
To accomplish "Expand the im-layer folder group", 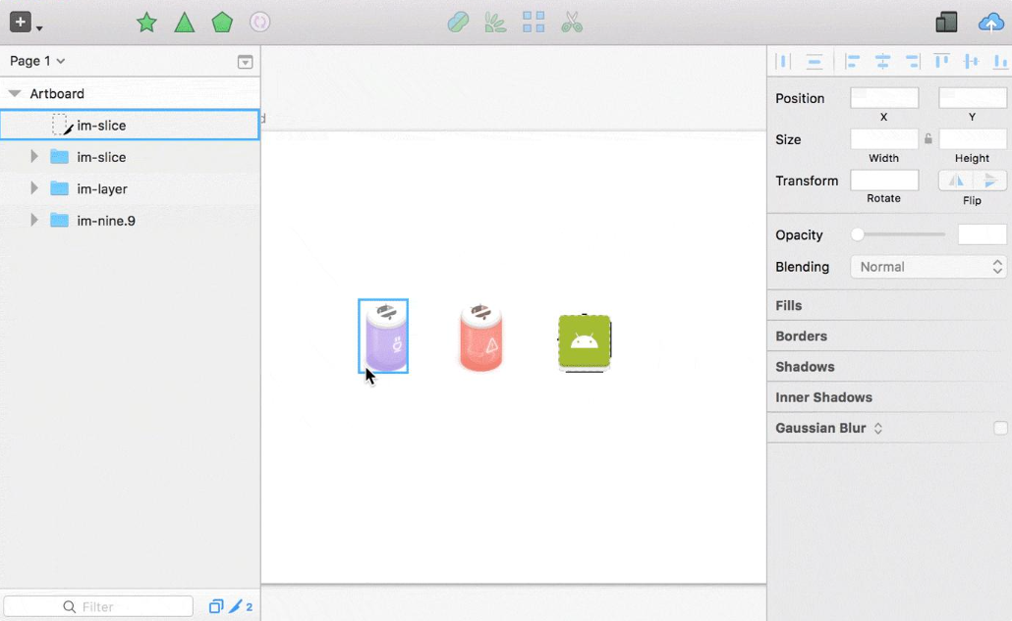I will point(34,188).
